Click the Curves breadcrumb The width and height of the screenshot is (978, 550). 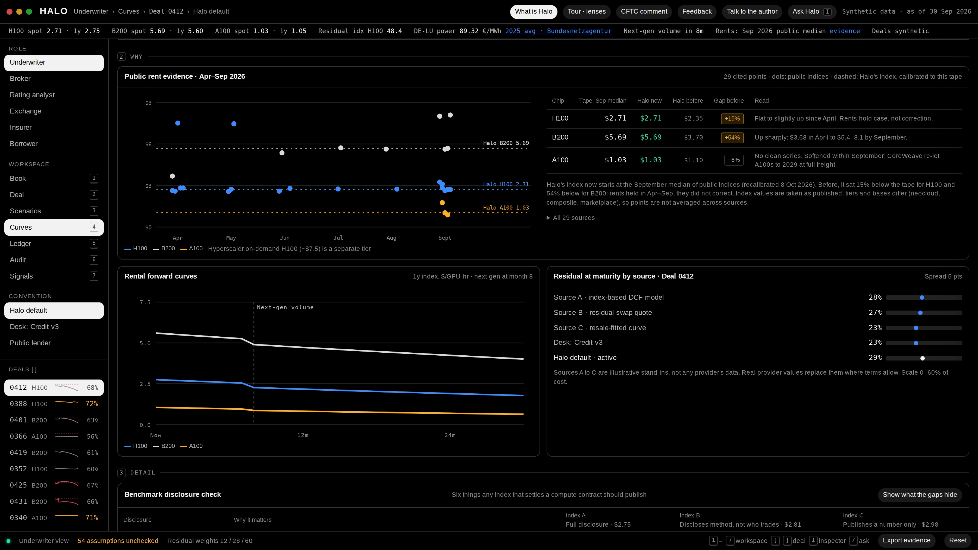tap(129, 12)
